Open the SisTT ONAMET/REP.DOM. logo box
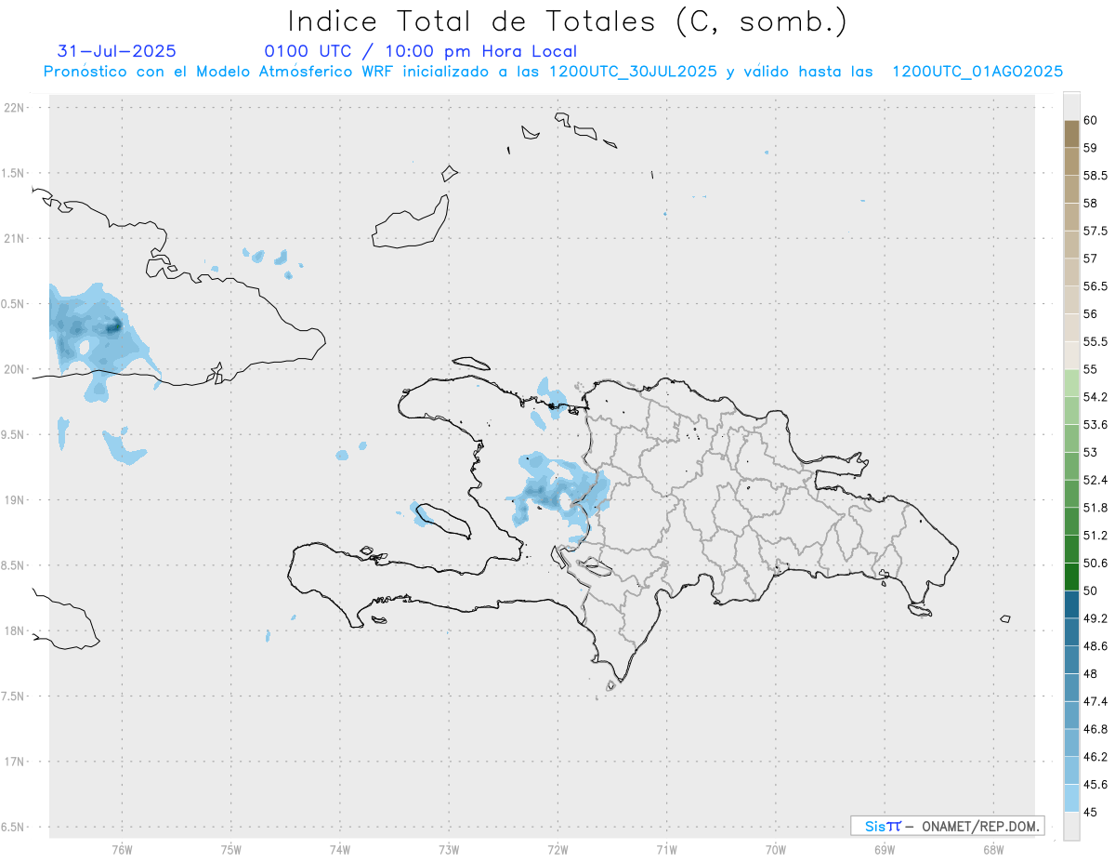Viewport: 1115px width, 862px height. (x=947, y=826)
